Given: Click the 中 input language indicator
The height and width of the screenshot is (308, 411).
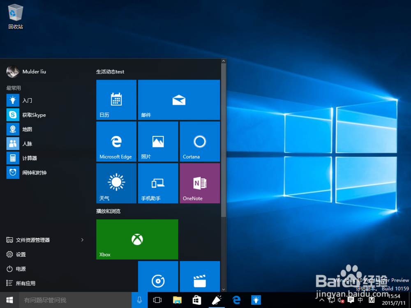Looking at the screenshot, I should 360,300.
